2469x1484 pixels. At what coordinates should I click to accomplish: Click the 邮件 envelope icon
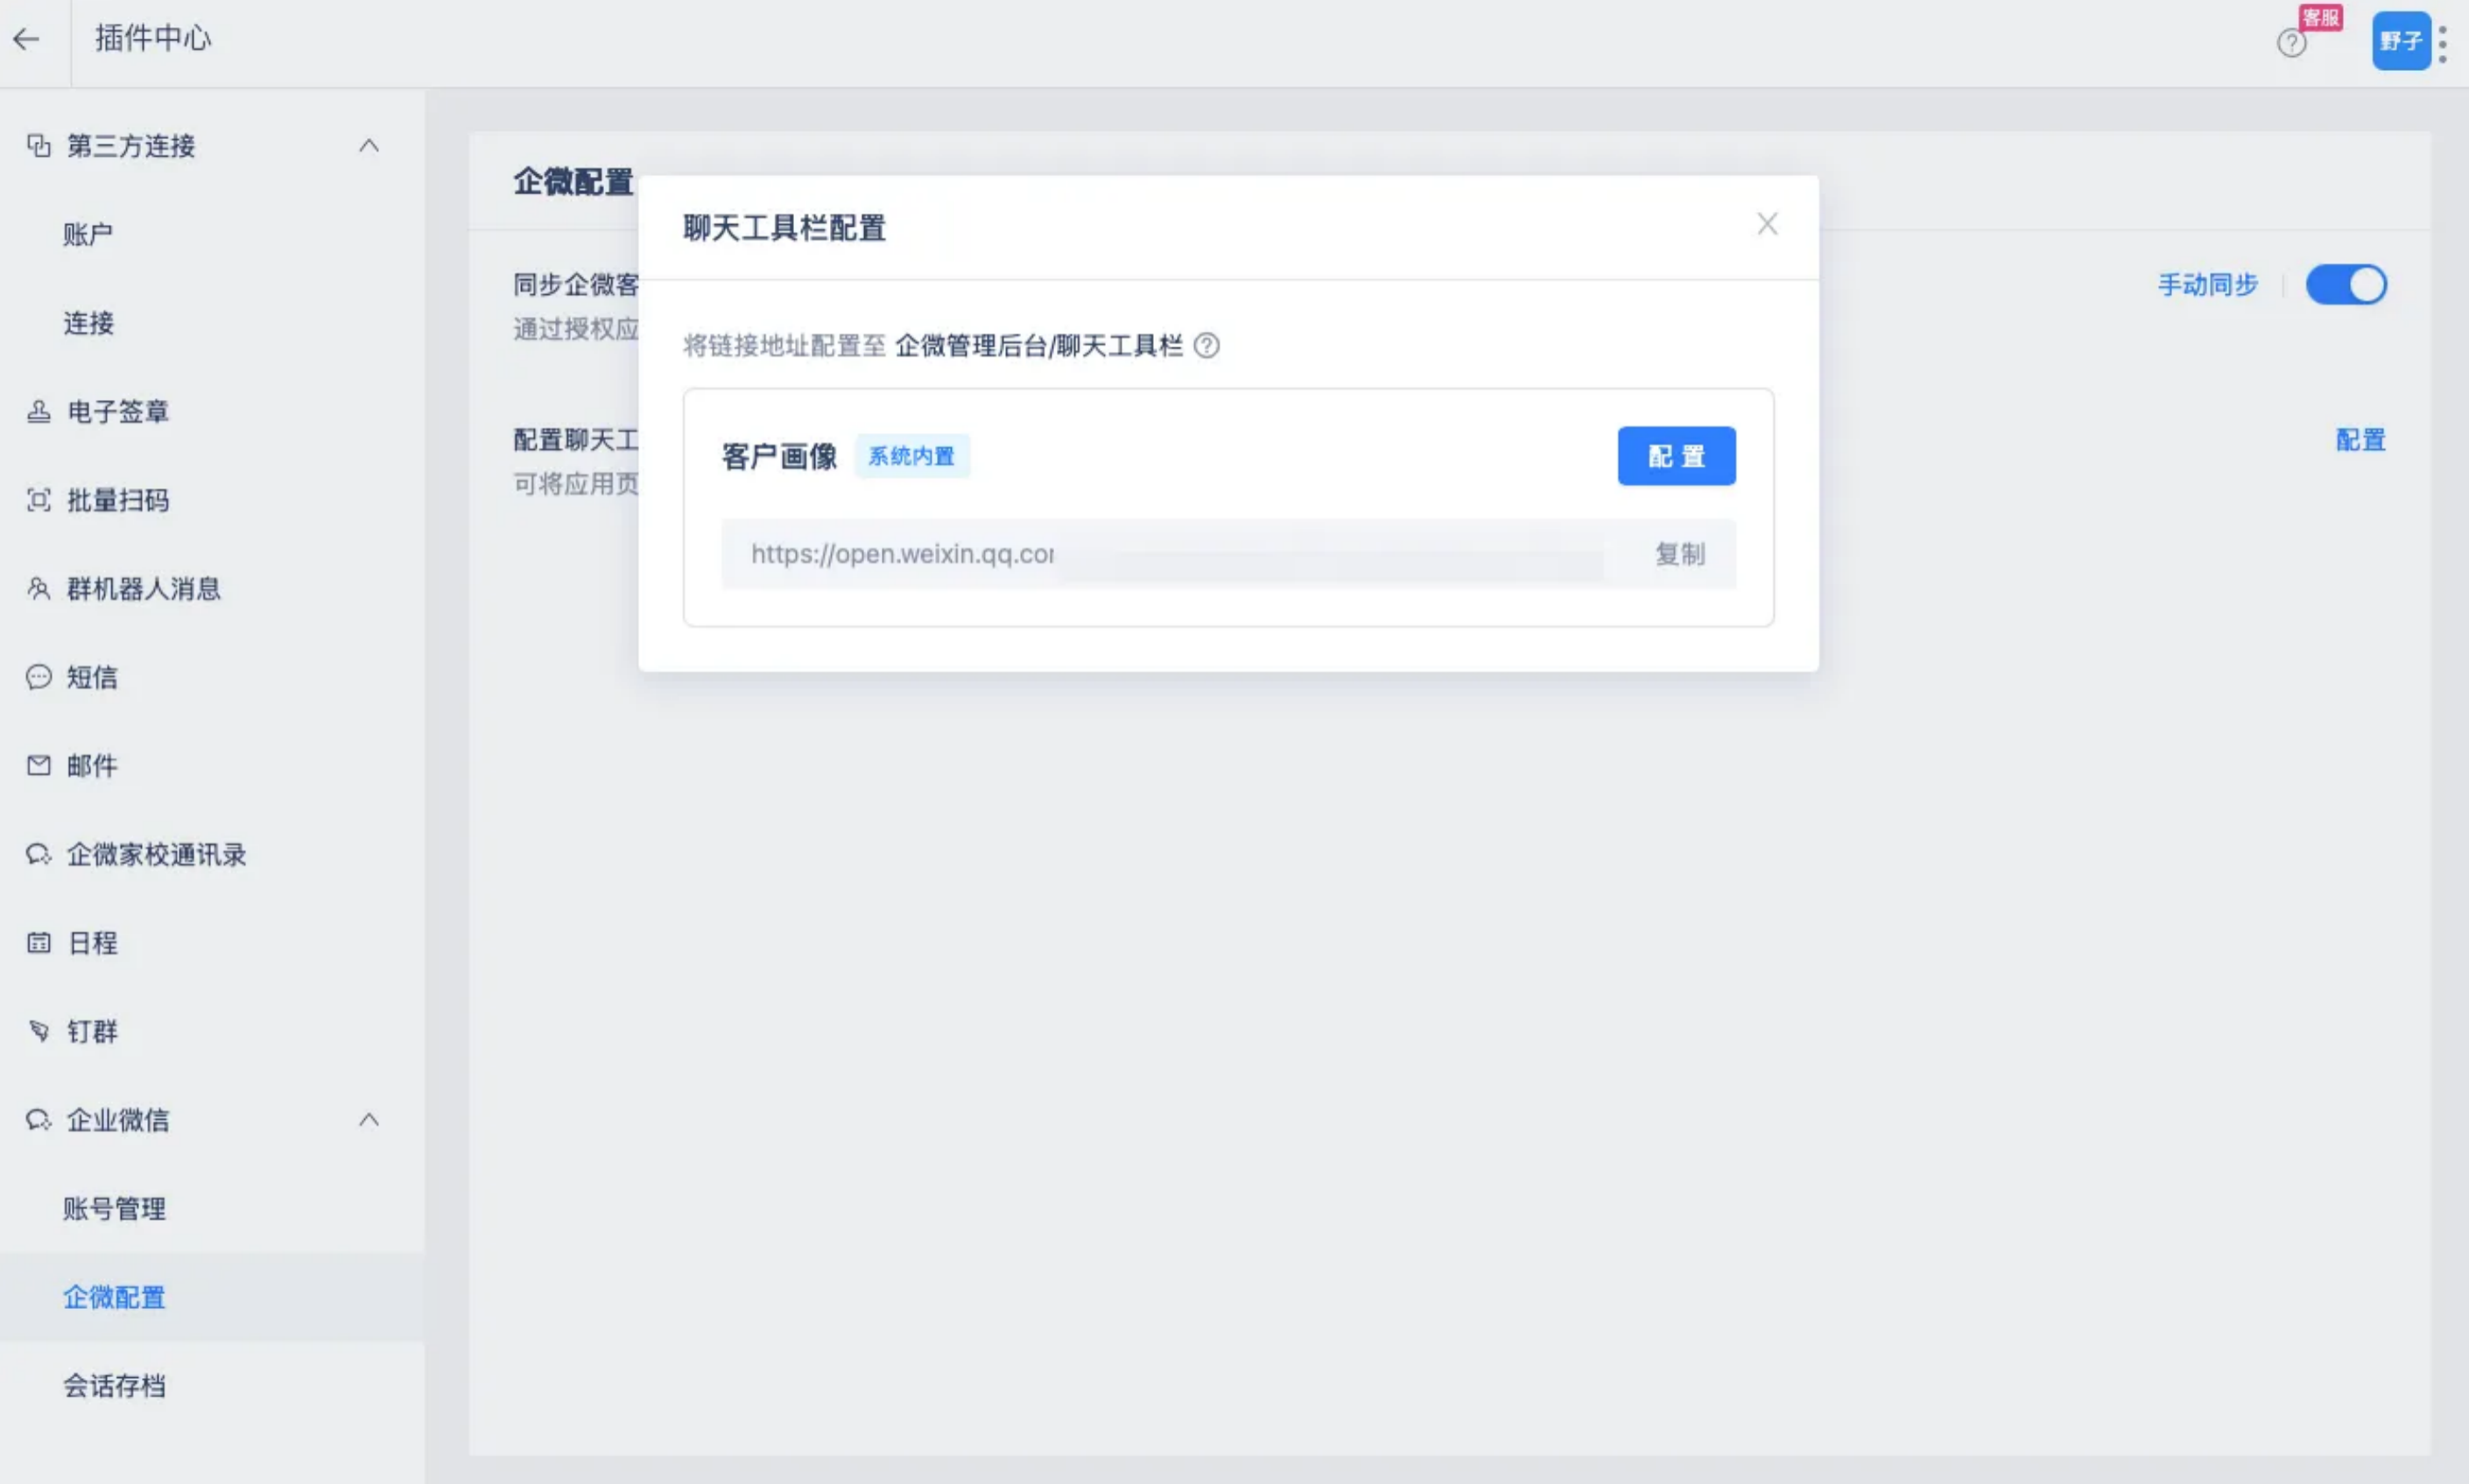click(x=38, y=766)
